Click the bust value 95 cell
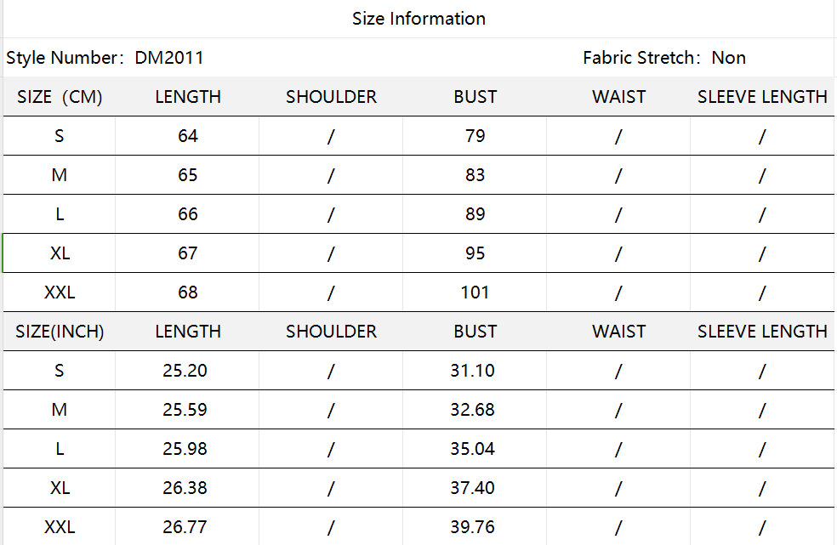The height and width of the screenshot is (545, 837). (x=475, y=253)
